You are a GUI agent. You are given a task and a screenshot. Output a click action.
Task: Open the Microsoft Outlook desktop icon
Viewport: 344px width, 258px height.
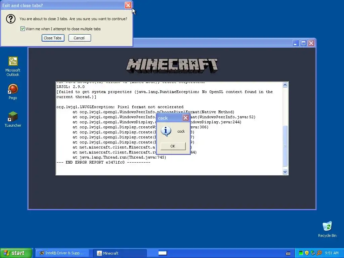point(13,66)
